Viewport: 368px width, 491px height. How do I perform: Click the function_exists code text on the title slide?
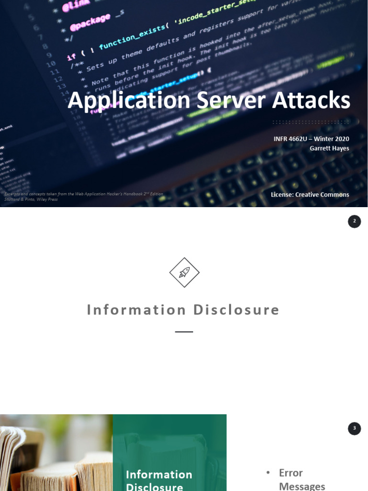tap(132, 37)
